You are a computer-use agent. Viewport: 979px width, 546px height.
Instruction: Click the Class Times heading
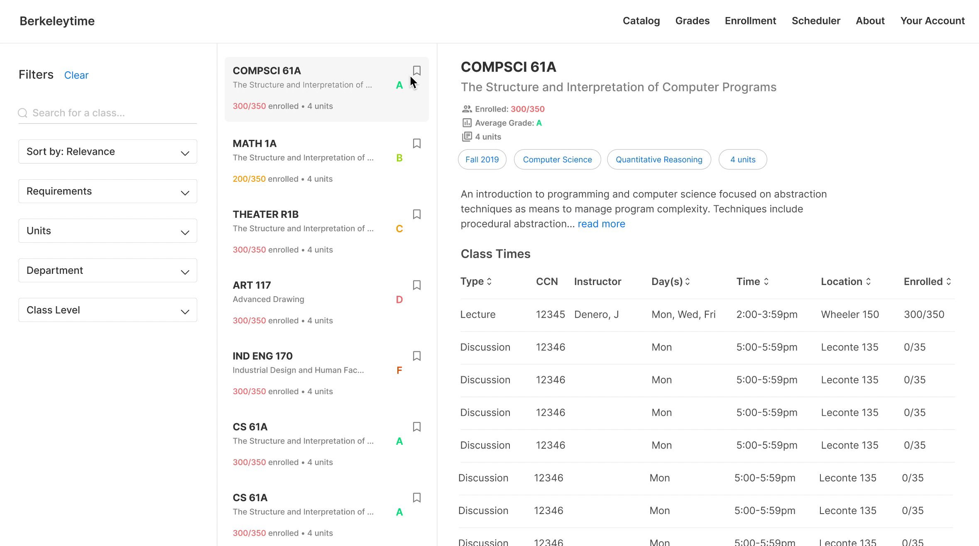pyautogui.click(x=495, y=254)
